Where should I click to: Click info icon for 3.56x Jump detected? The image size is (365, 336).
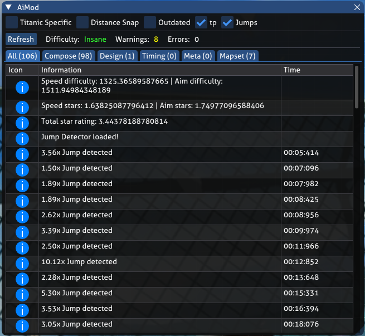[22, 154]
